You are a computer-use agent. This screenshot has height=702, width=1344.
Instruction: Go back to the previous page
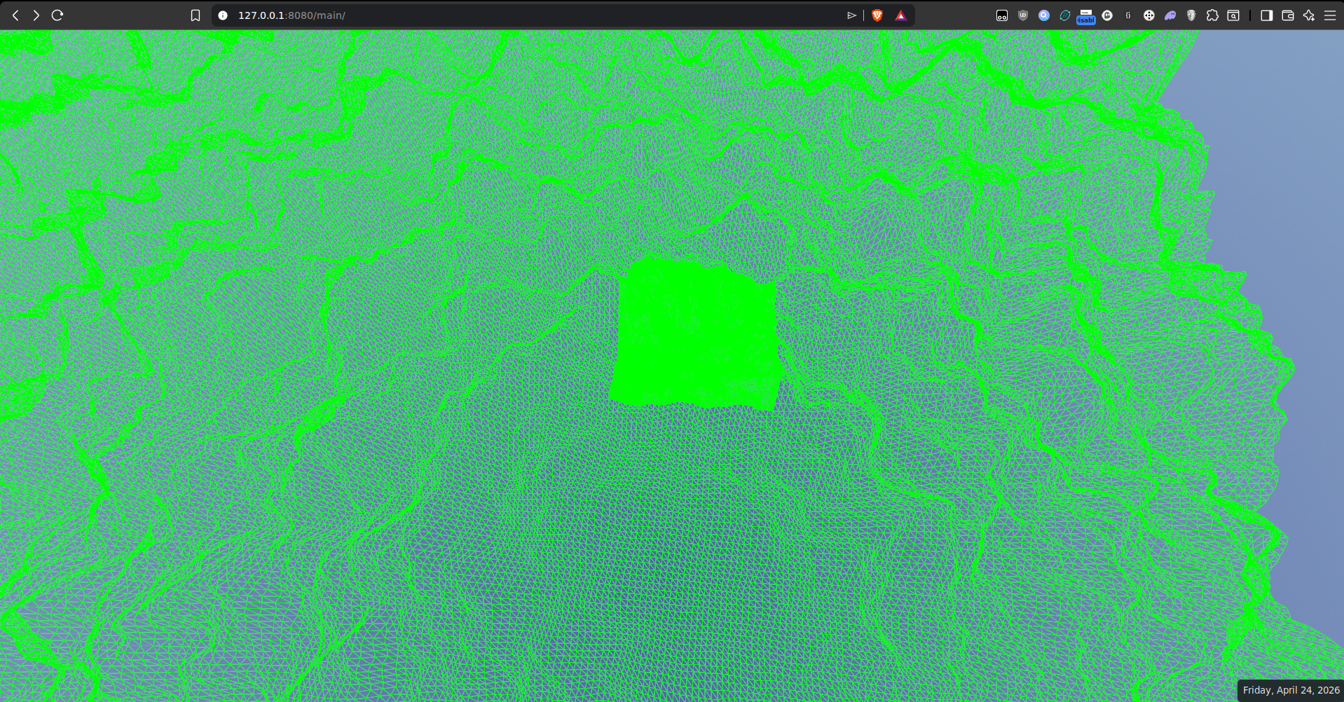pyautogui.click(x=15, y=15)
